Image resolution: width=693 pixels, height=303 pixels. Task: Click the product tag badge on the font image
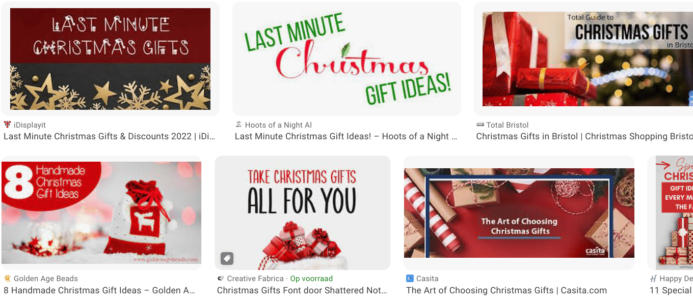click(227, 258)
